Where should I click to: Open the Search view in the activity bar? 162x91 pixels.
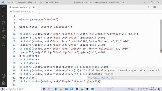tap(4, 15)
